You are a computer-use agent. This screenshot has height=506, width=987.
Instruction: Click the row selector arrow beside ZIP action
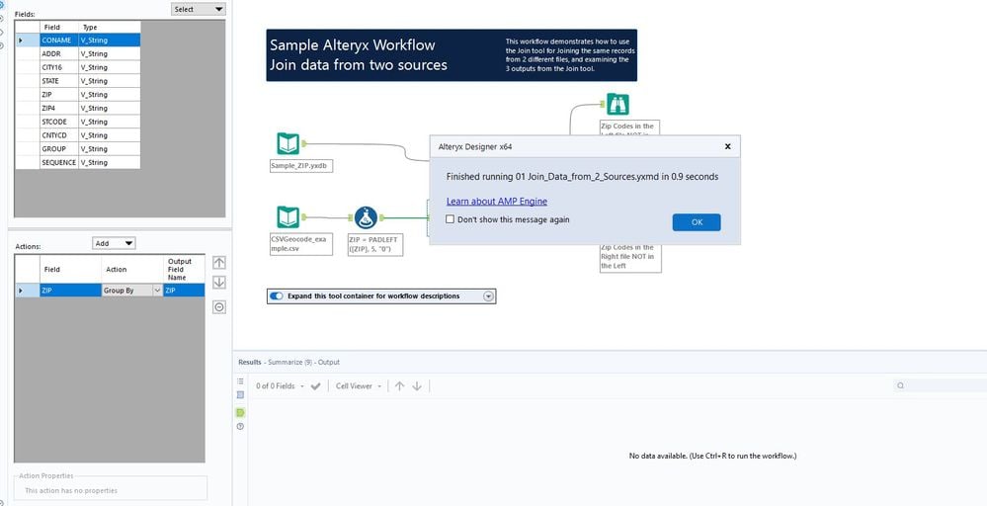[20, 291]
